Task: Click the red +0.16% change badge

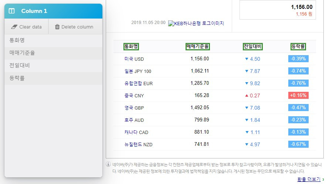Action: (298, 95)
